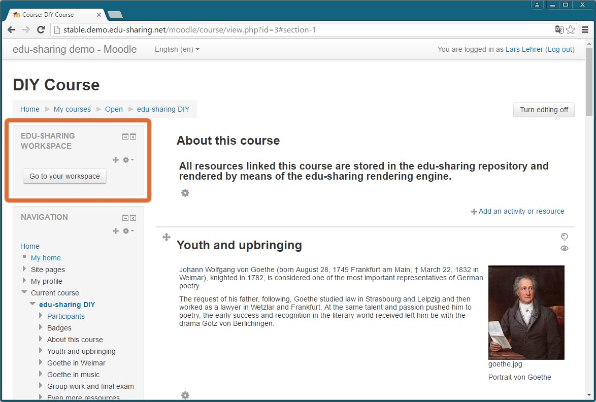Expand Participants tree node

coord(41,316)
